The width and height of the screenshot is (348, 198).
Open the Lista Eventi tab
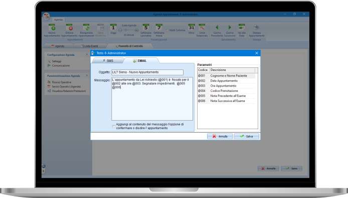[x=90, y=46]
